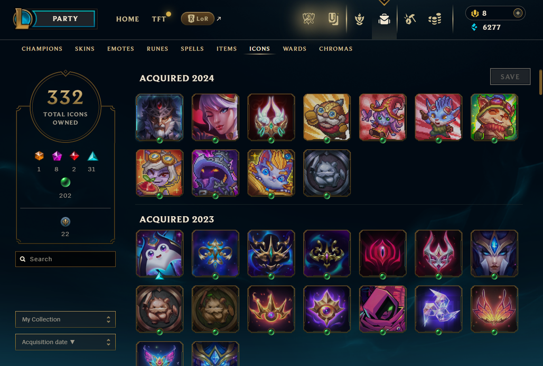Expand the Acquisition date sort dropdown
This screenshot has height=366, width=543.
coord(65,342)
